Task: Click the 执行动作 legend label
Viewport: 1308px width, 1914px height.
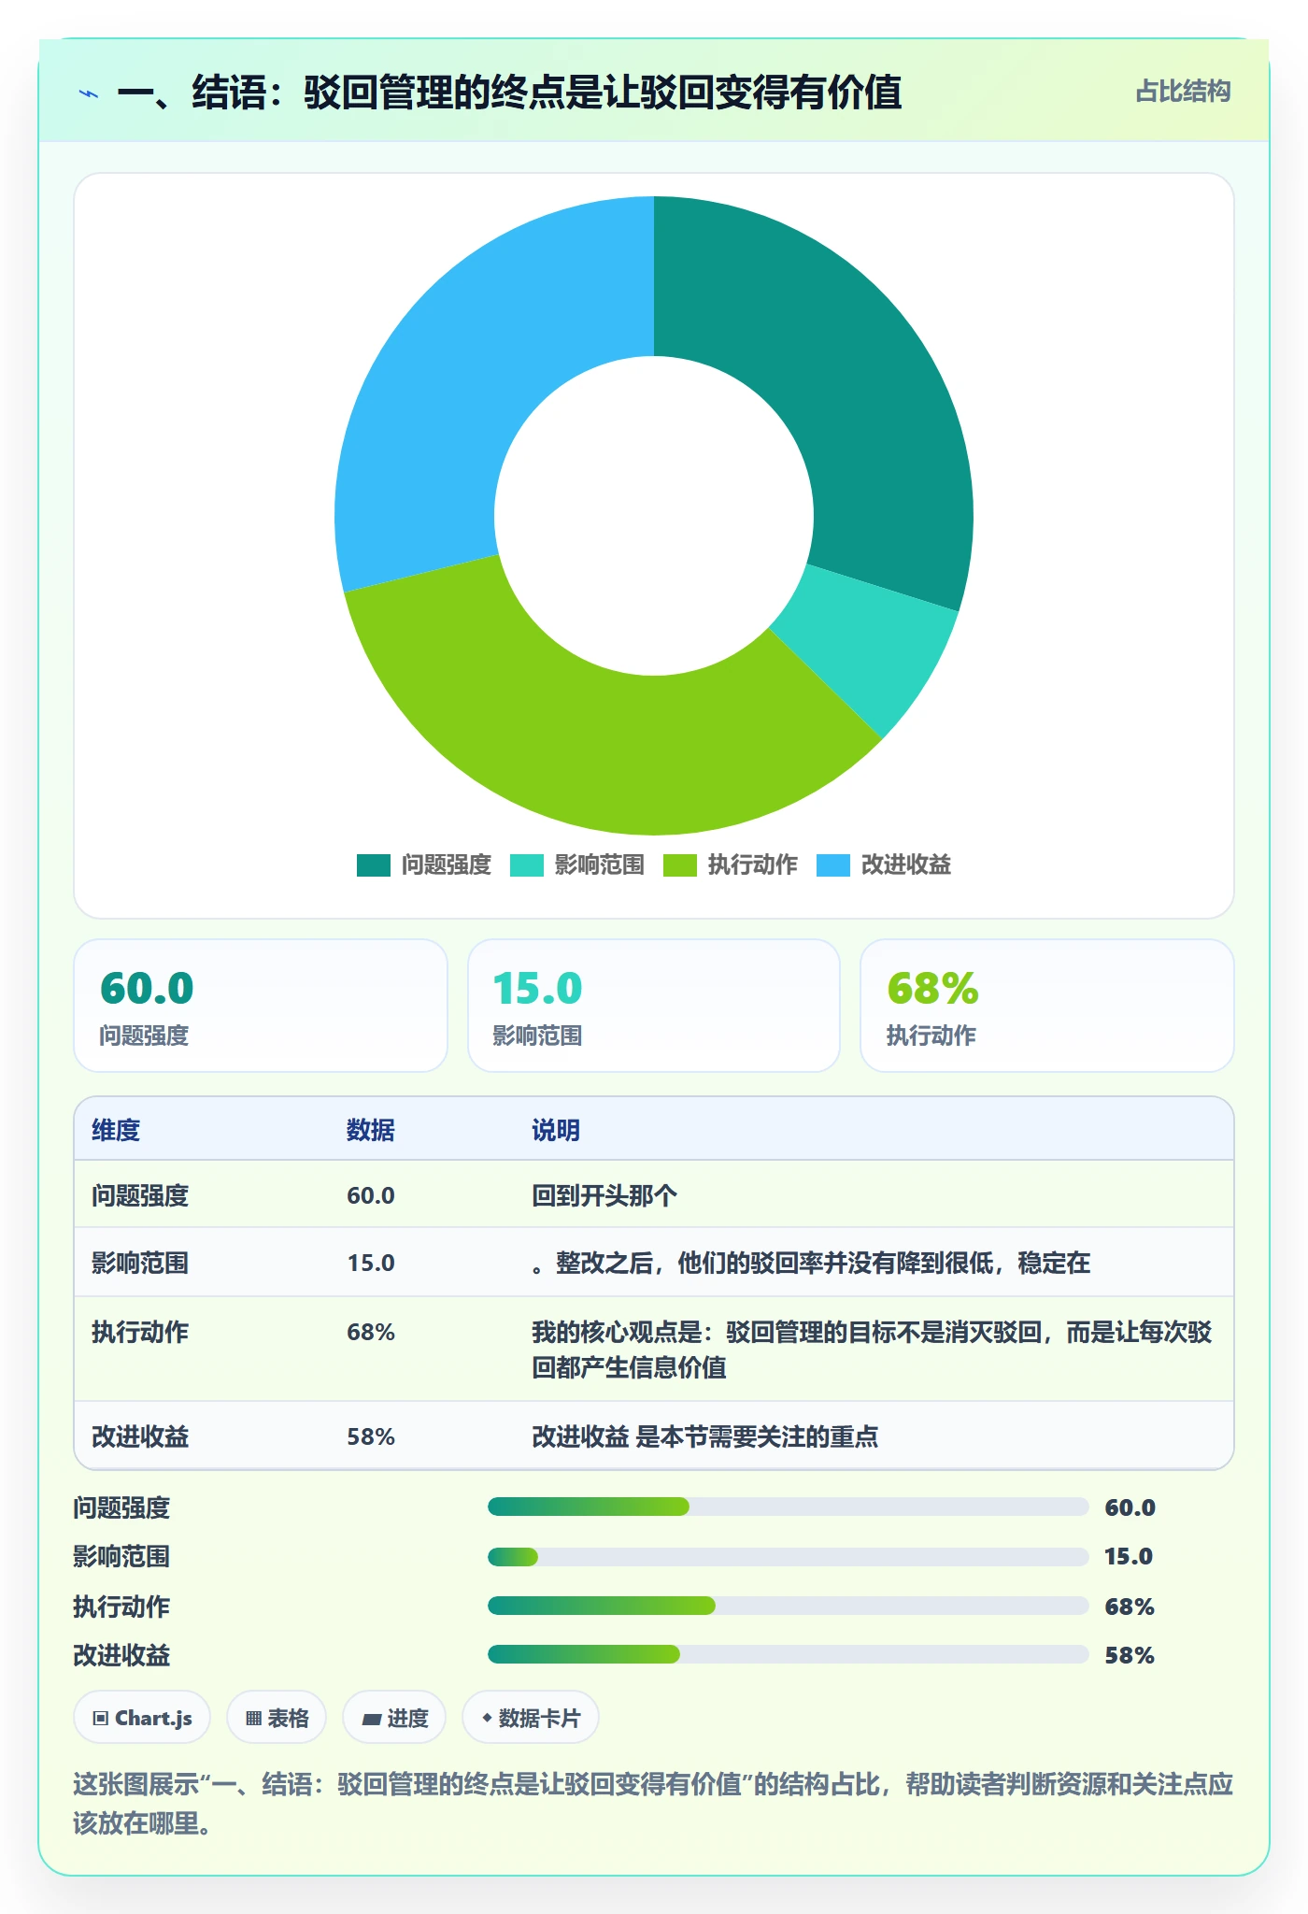Action: (753, 865)
